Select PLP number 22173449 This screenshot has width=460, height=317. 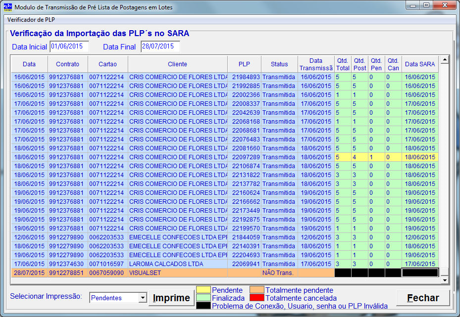coord(246,210)
